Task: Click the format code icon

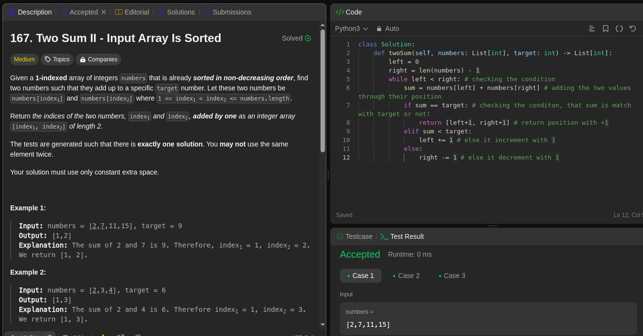Action: 592,28
